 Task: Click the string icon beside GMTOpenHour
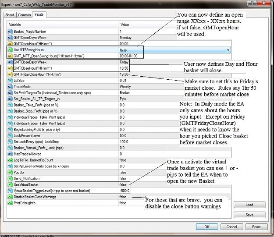coord(10,44)
